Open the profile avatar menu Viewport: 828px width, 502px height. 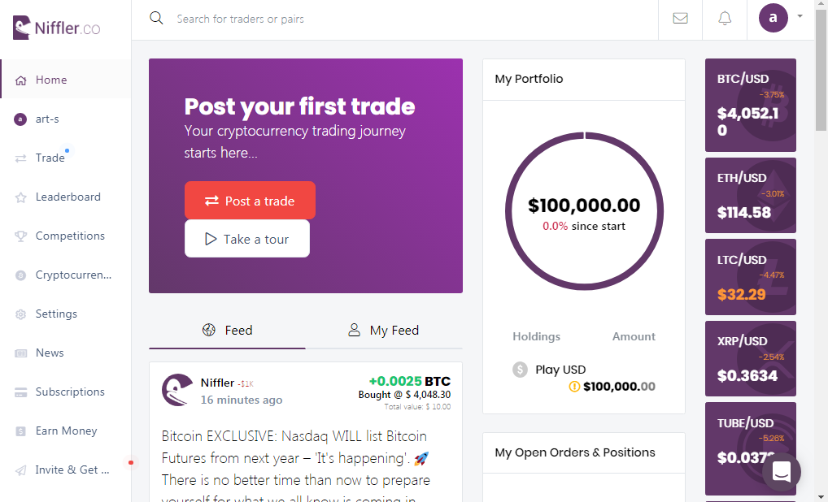click(773, 18)
